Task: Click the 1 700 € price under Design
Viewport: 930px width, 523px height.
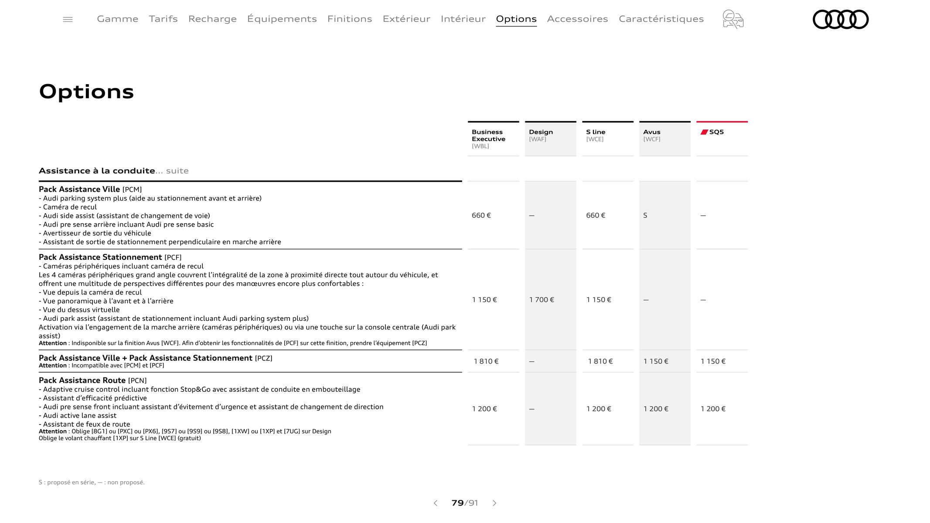Action: point(542,300)
